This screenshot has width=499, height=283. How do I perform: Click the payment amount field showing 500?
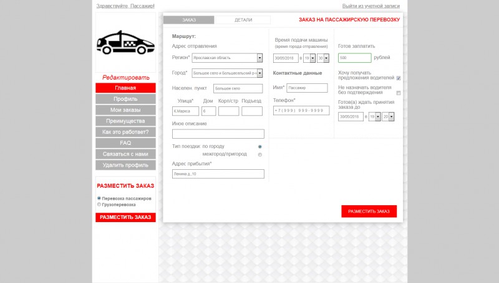tap(354, 58)
